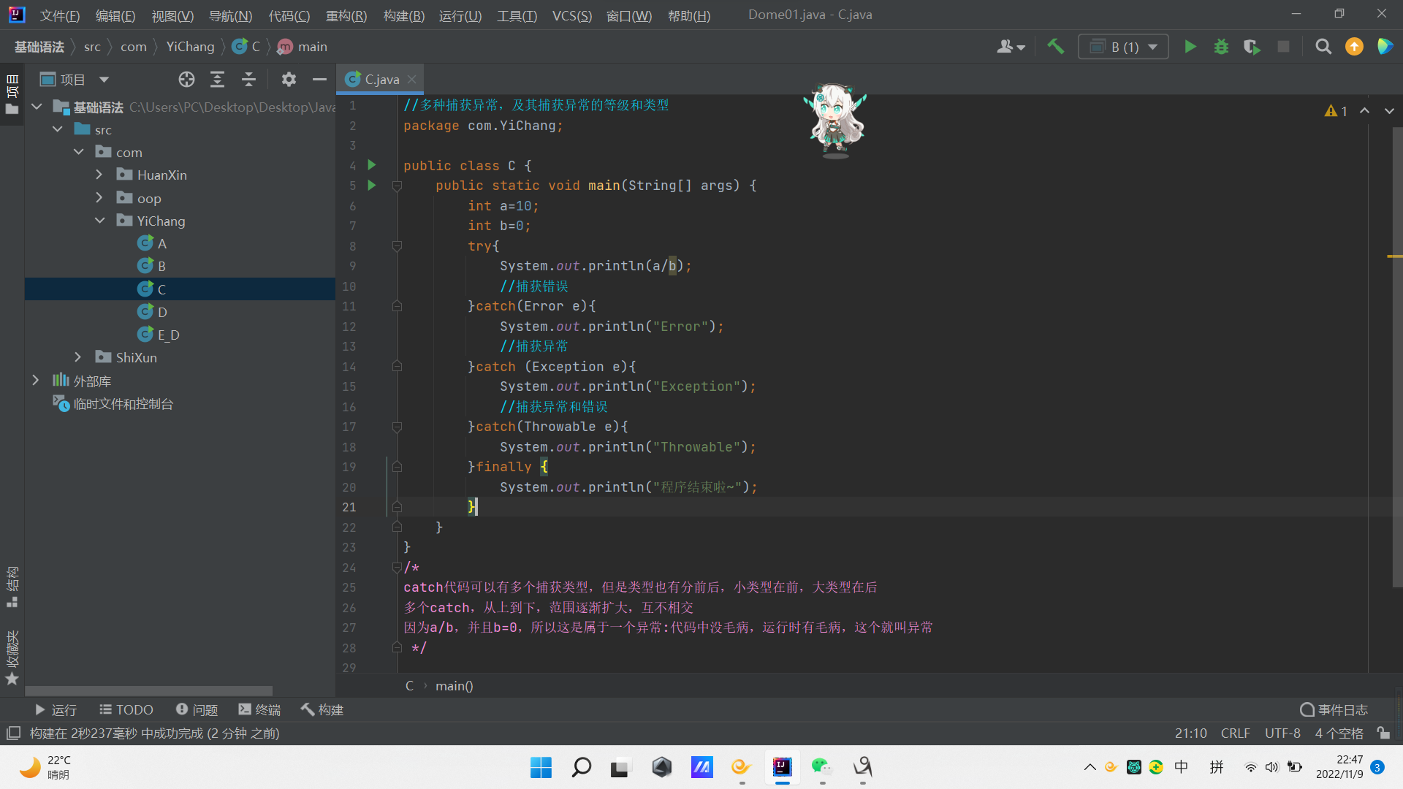1403x789 pixels.
Task: Open the 重构(R) Refactor menu
Action: click(346, 15)
